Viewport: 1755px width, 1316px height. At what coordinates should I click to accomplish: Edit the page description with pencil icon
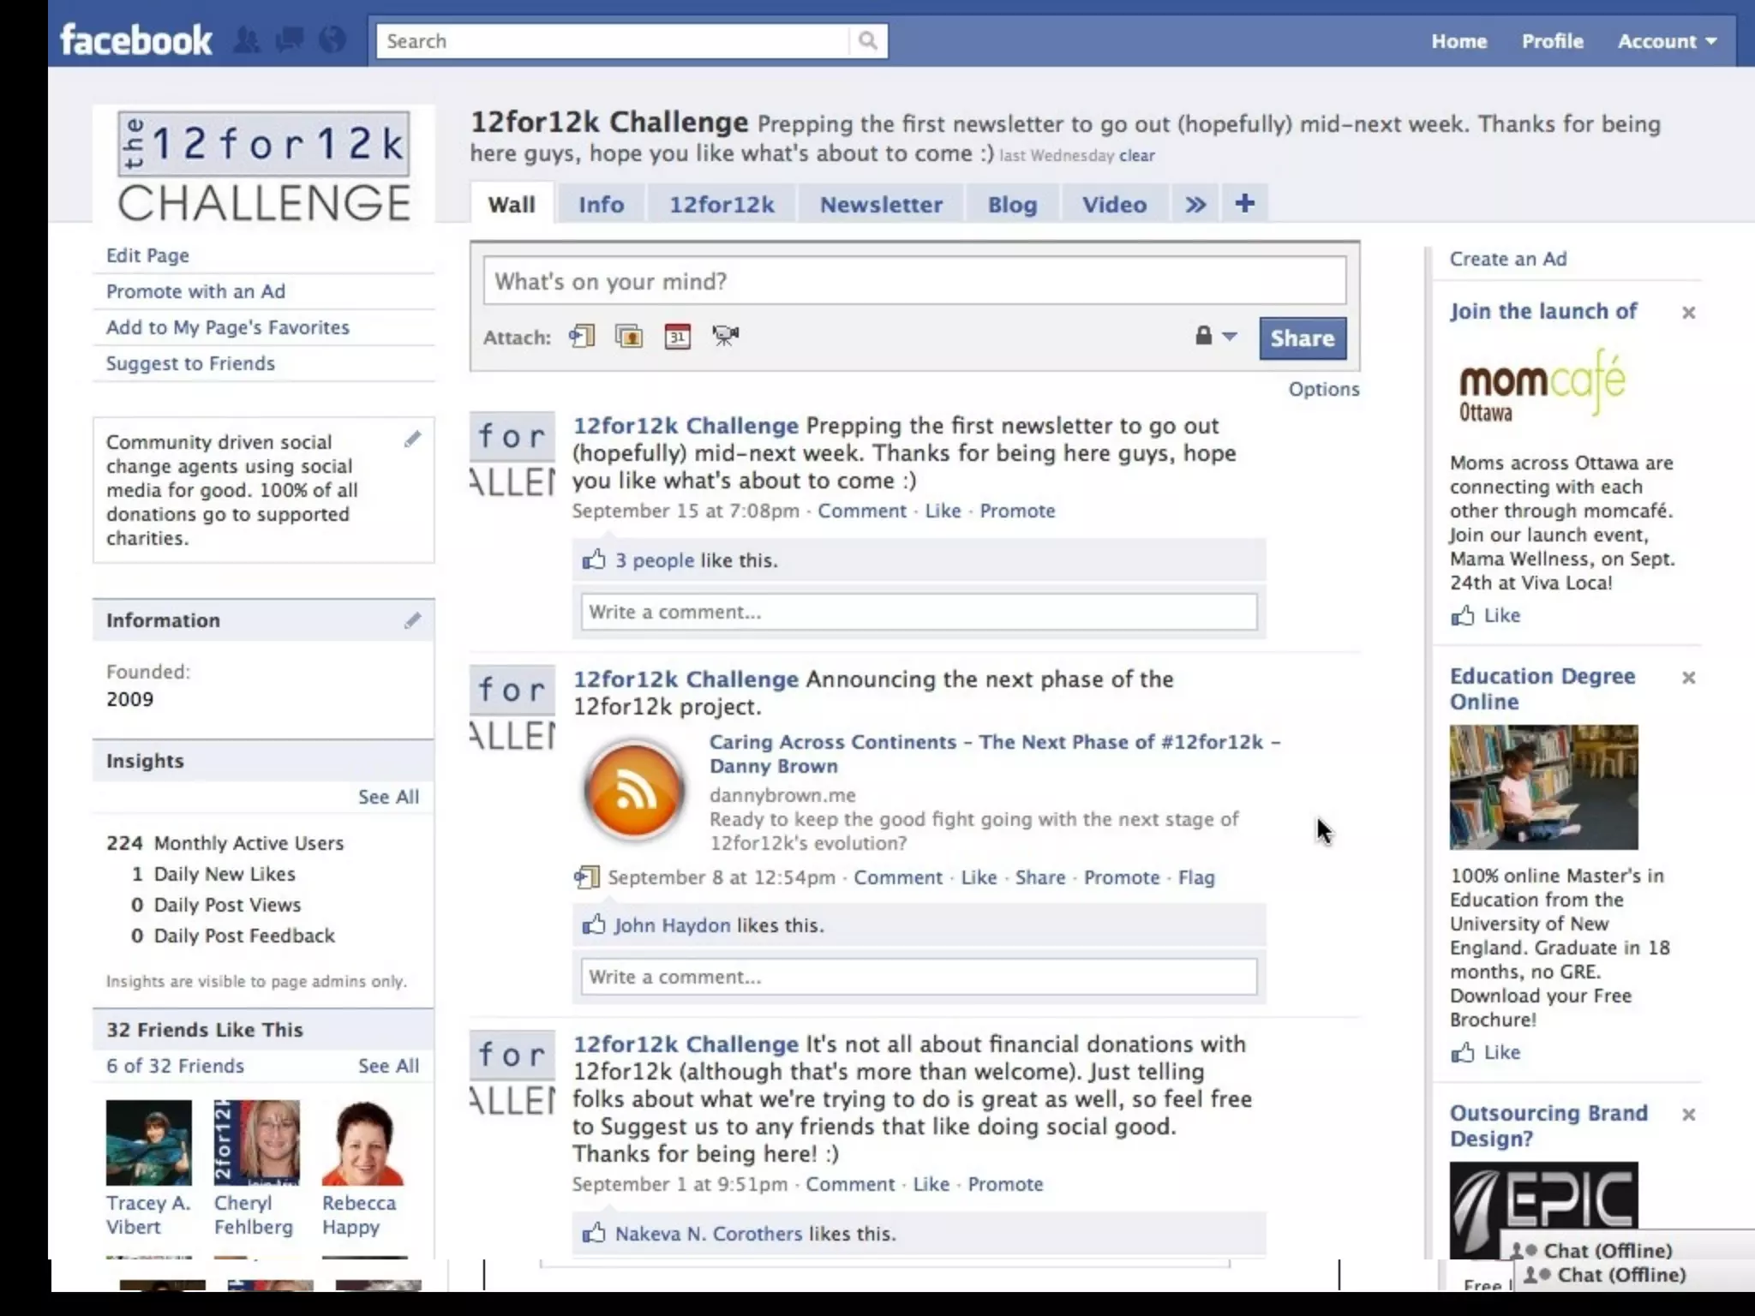click(x=412, y=440)
